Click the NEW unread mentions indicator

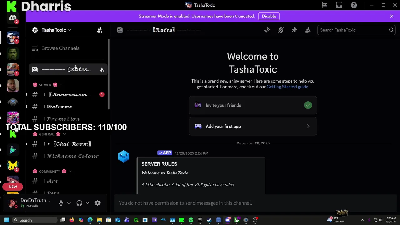point(13,187)
